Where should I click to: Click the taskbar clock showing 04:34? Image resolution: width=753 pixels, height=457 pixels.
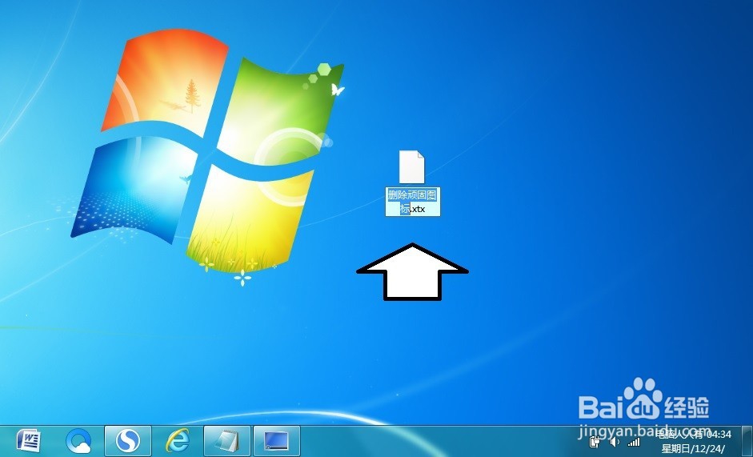point(720,435)
